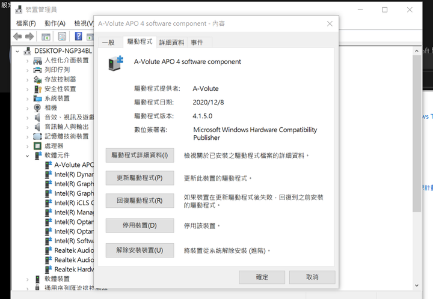Click the 系統裝置 monitor icon
The image size is (433, 299).
click(x=37, y=98)
